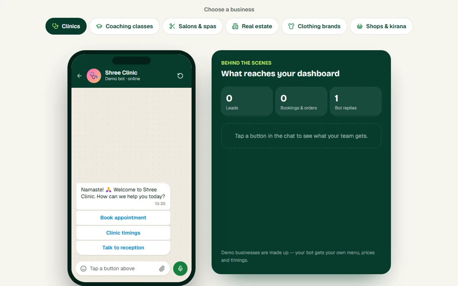Click the 10:30 message timestamp
This screenshot has height=286, width=458.
pos(160,204)
